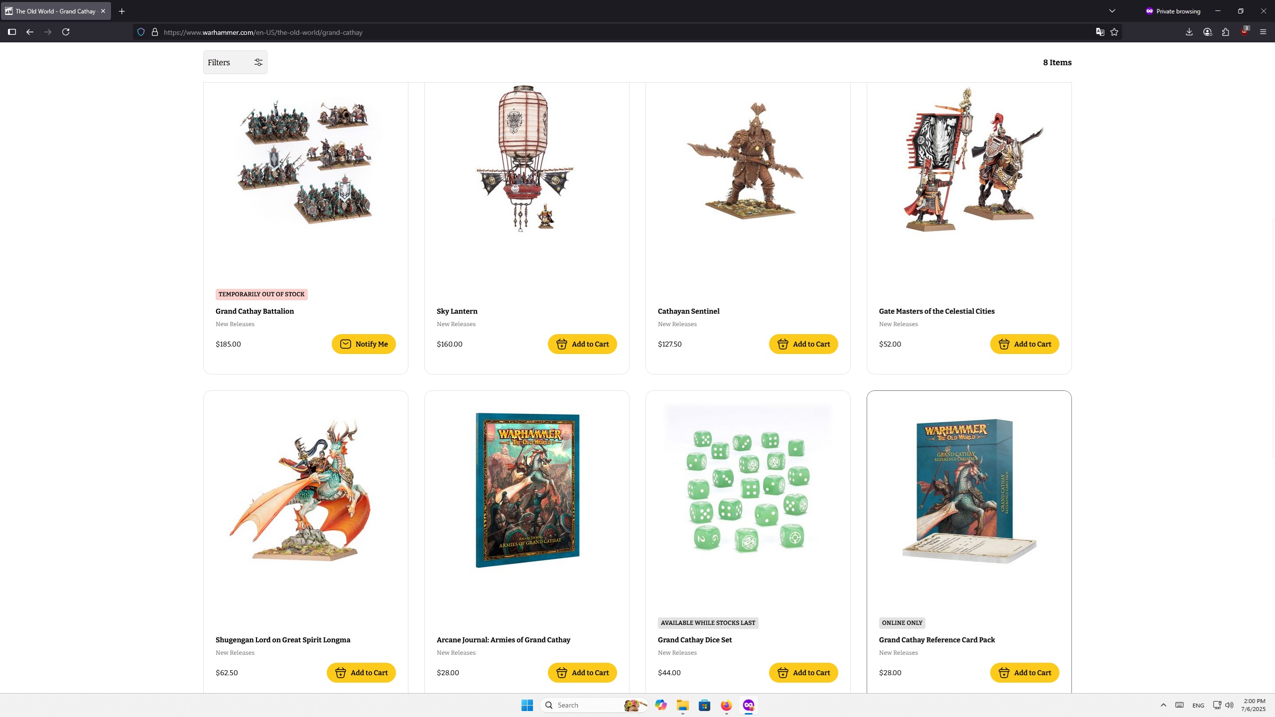This screenshot has width=1275, height=717.
Task: Click the URL address bar
Action: click(x=623, y=32)
